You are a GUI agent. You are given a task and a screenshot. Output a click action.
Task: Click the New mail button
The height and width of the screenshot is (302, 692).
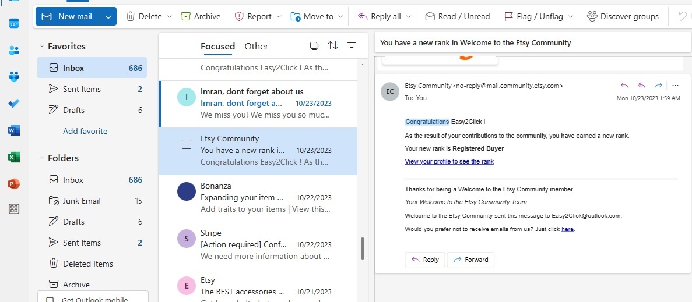[x=68, y=16]
